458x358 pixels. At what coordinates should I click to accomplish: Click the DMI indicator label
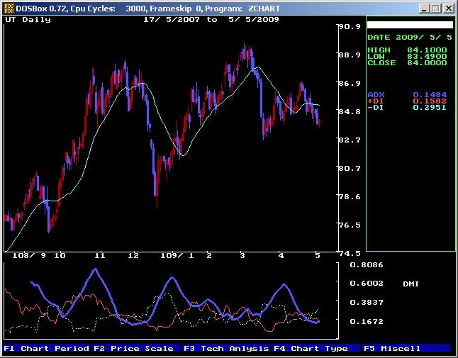click(x=410, y=284)
